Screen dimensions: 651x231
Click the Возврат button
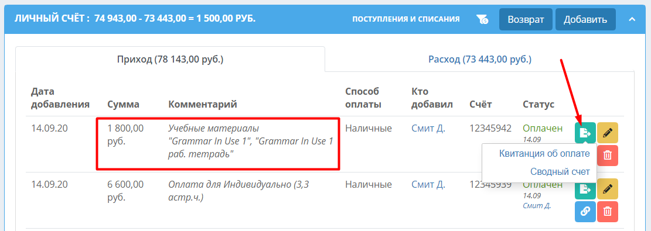tap(526, 19)
